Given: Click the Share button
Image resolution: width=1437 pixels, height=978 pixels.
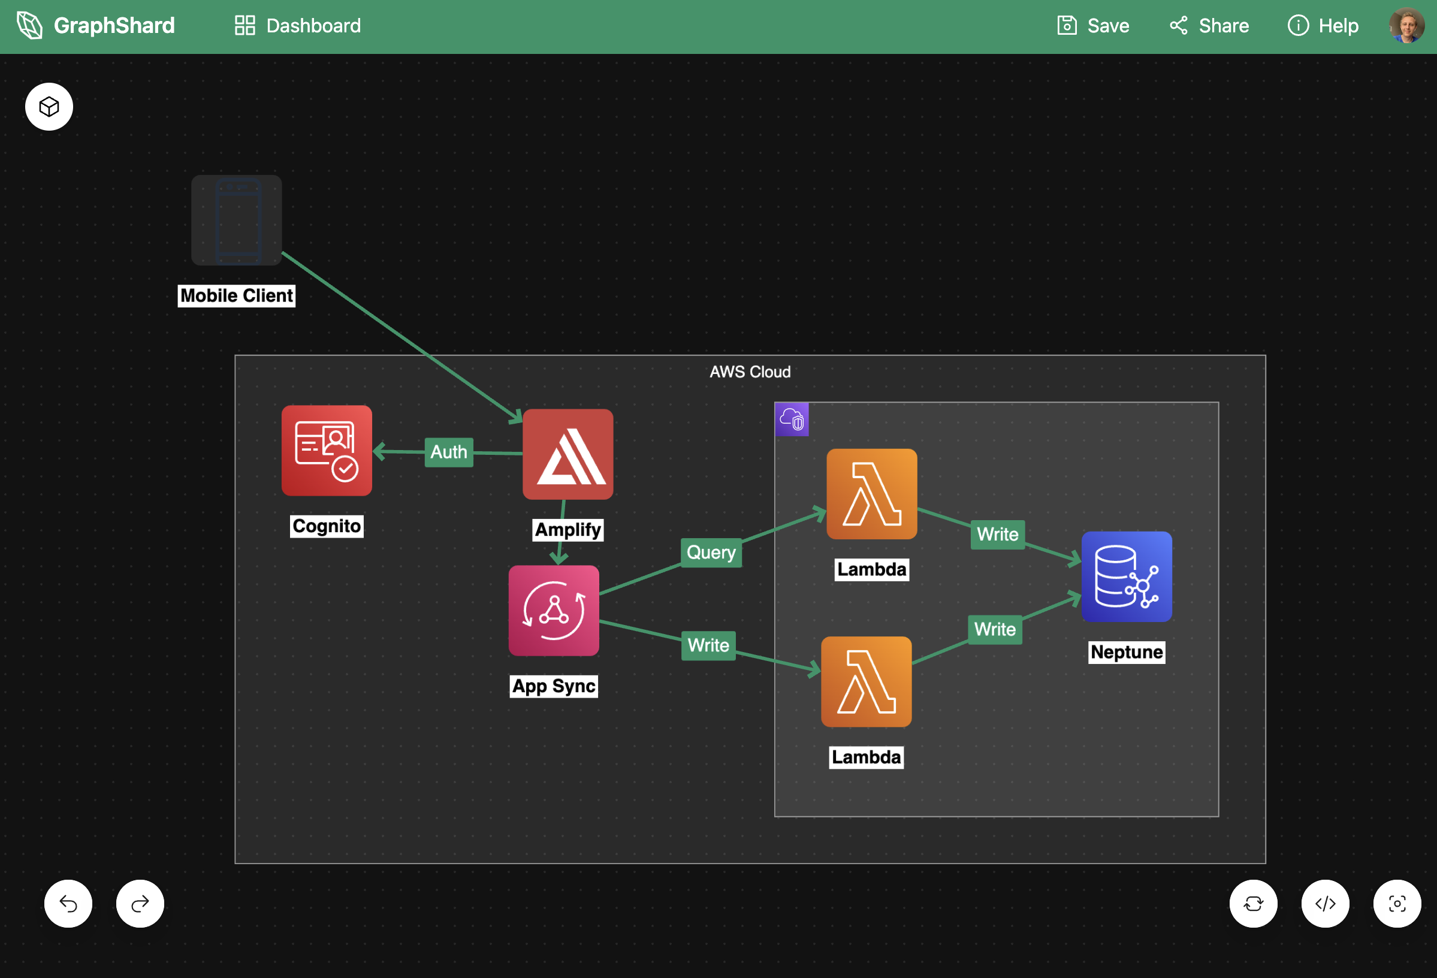Looking at the screenshot, I should point(1209,26).
